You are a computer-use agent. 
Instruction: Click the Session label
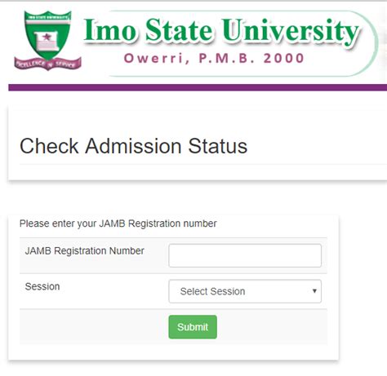42,286
